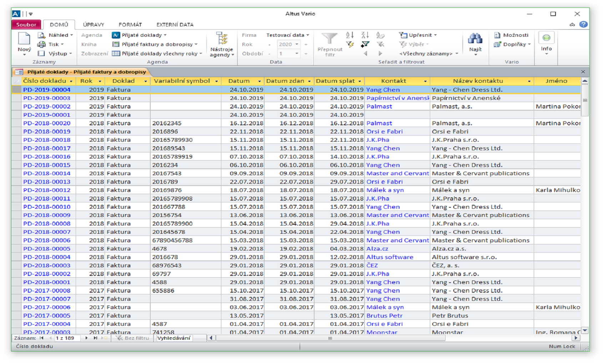Go to the last record in navigator

pyautogui.click(x=95, y=338)
